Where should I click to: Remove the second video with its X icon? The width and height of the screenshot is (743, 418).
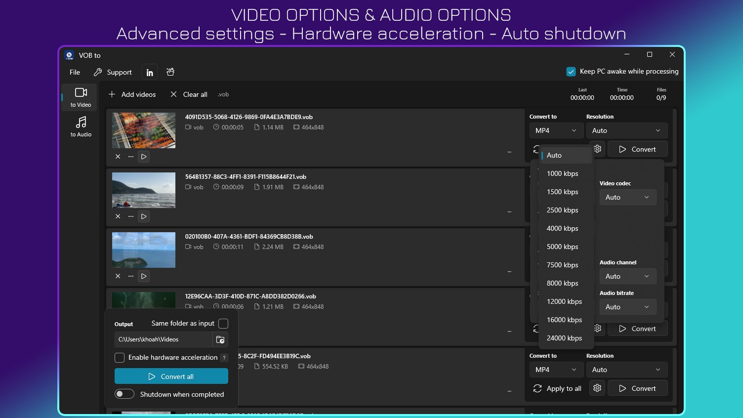click(118, 216)
